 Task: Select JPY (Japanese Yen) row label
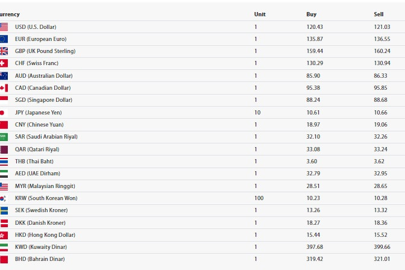[38, 112]
